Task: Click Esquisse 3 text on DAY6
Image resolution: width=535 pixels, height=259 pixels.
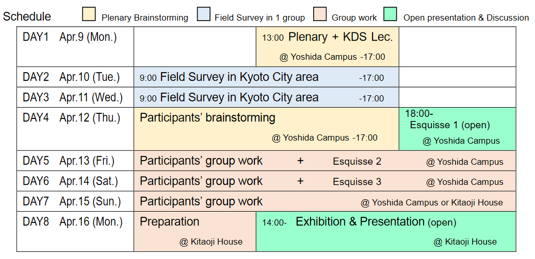Action: 357,182
